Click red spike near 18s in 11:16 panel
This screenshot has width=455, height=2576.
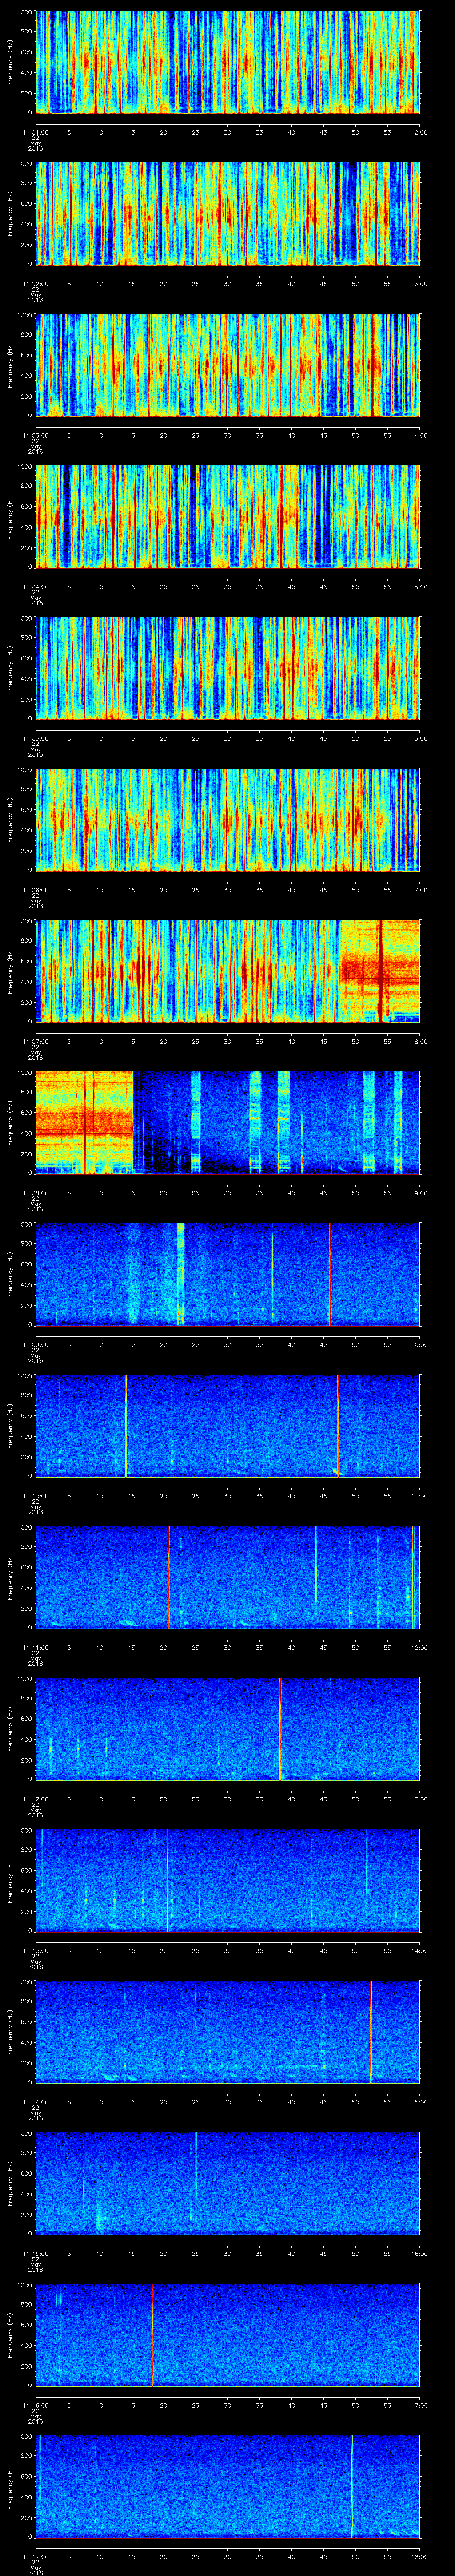point(152,2334)
